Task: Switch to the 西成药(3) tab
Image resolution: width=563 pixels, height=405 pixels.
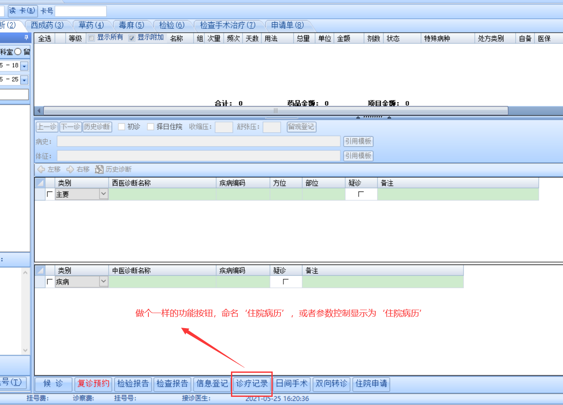Action: 47,25
